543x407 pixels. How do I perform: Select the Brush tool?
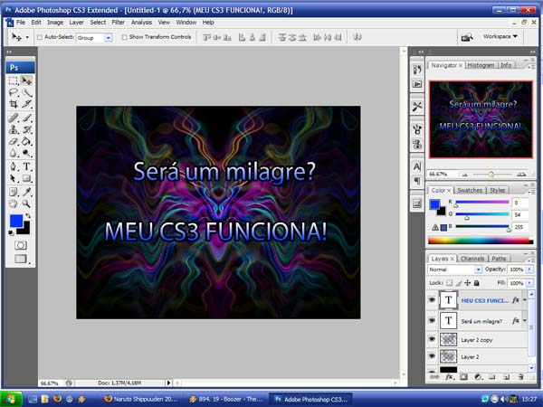[26, 118]
